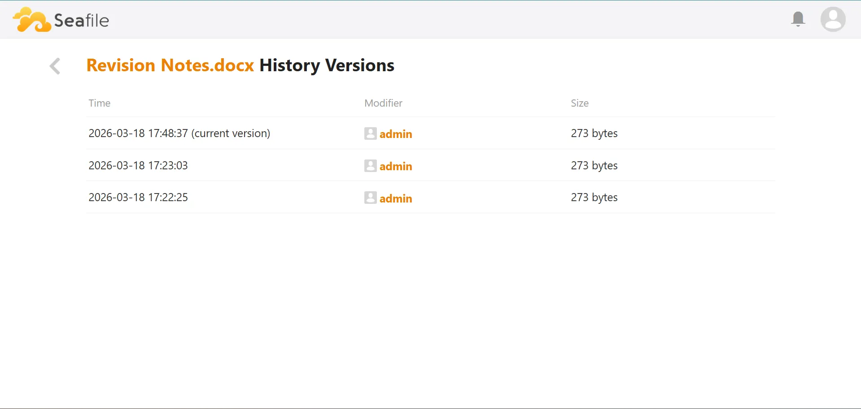Sort by the Modifier column header
Screen dimensions: 861x409
tap(383, 103)
